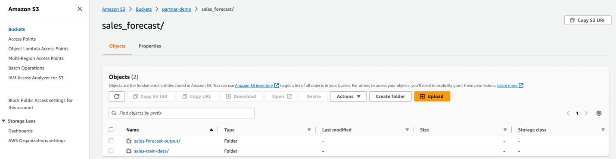Click the refresh objects icon button
The image size is (616, 159).
coord(117,96)
